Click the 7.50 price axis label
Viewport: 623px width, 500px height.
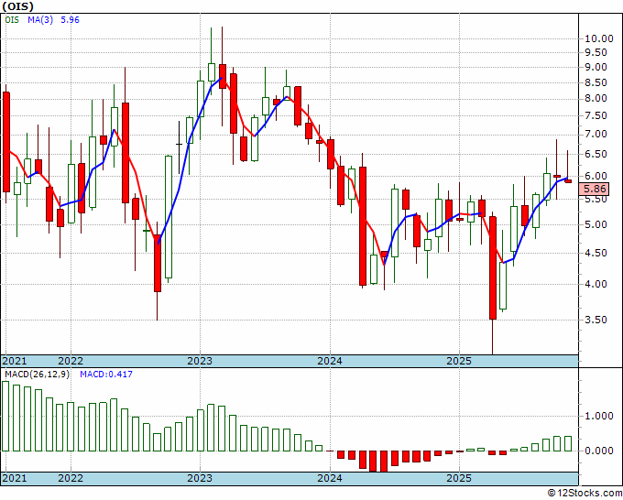coord(596,116)
